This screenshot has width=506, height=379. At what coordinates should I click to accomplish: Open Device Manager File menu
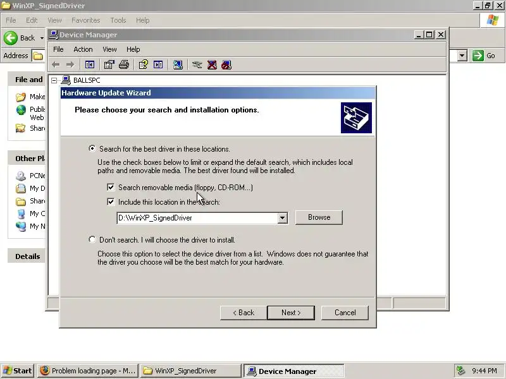(x=58, y=49)
